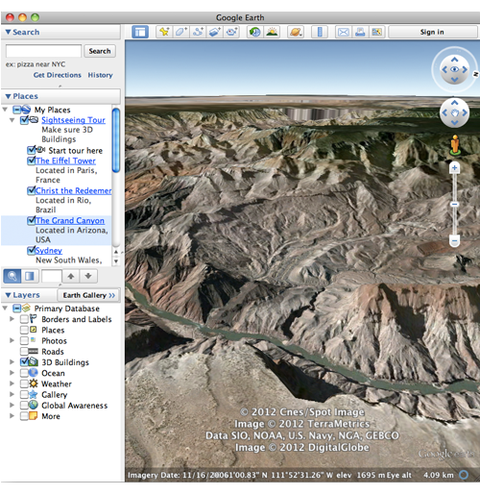Select the Ocean layer row

tap(53, 373)
